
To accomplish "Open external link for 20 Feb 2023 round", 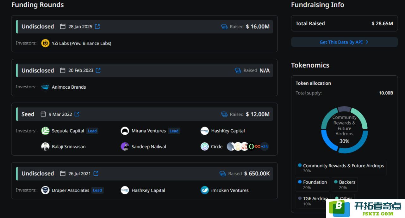I will (98, 70).
